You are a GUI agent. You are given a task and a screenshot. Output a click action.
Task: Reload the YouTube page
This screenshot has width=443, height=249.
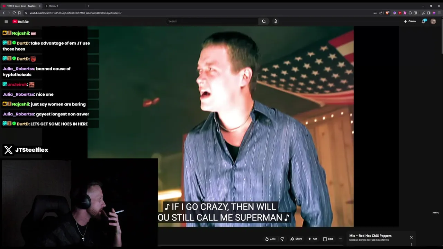14,13
